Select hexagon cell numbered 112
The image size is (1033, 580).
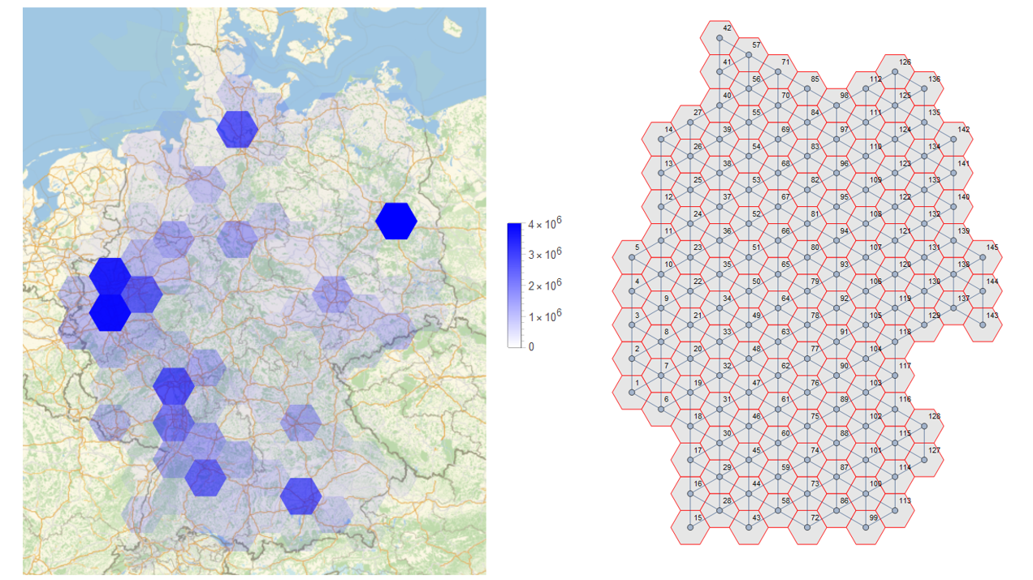866,89
